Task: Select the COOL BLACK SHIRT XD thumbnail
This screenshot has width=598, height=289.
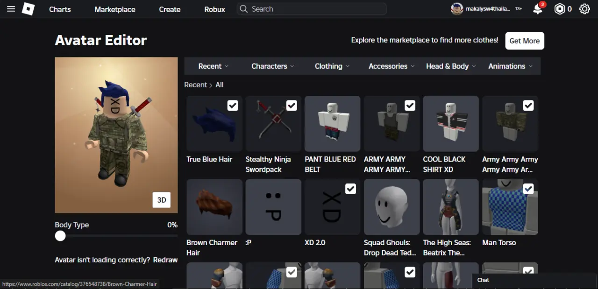Action: pyautogui.click(x=450, y=124)
